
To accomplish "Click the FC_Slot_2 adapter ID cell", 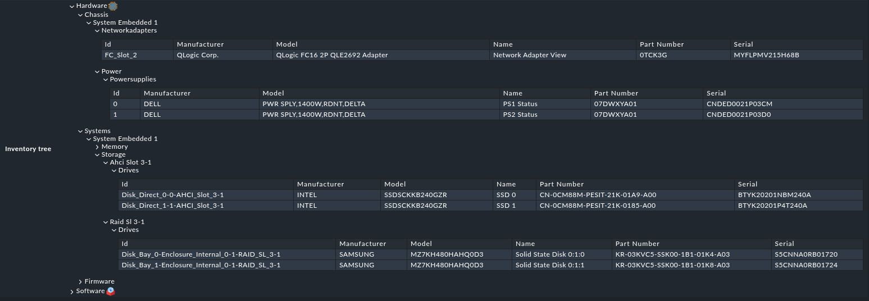I will pyautogui.click(x=121, y=55).
